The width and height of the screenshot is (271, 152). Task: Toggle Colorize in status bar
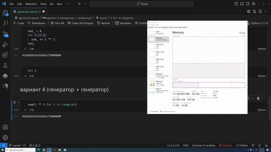[225, 145]
